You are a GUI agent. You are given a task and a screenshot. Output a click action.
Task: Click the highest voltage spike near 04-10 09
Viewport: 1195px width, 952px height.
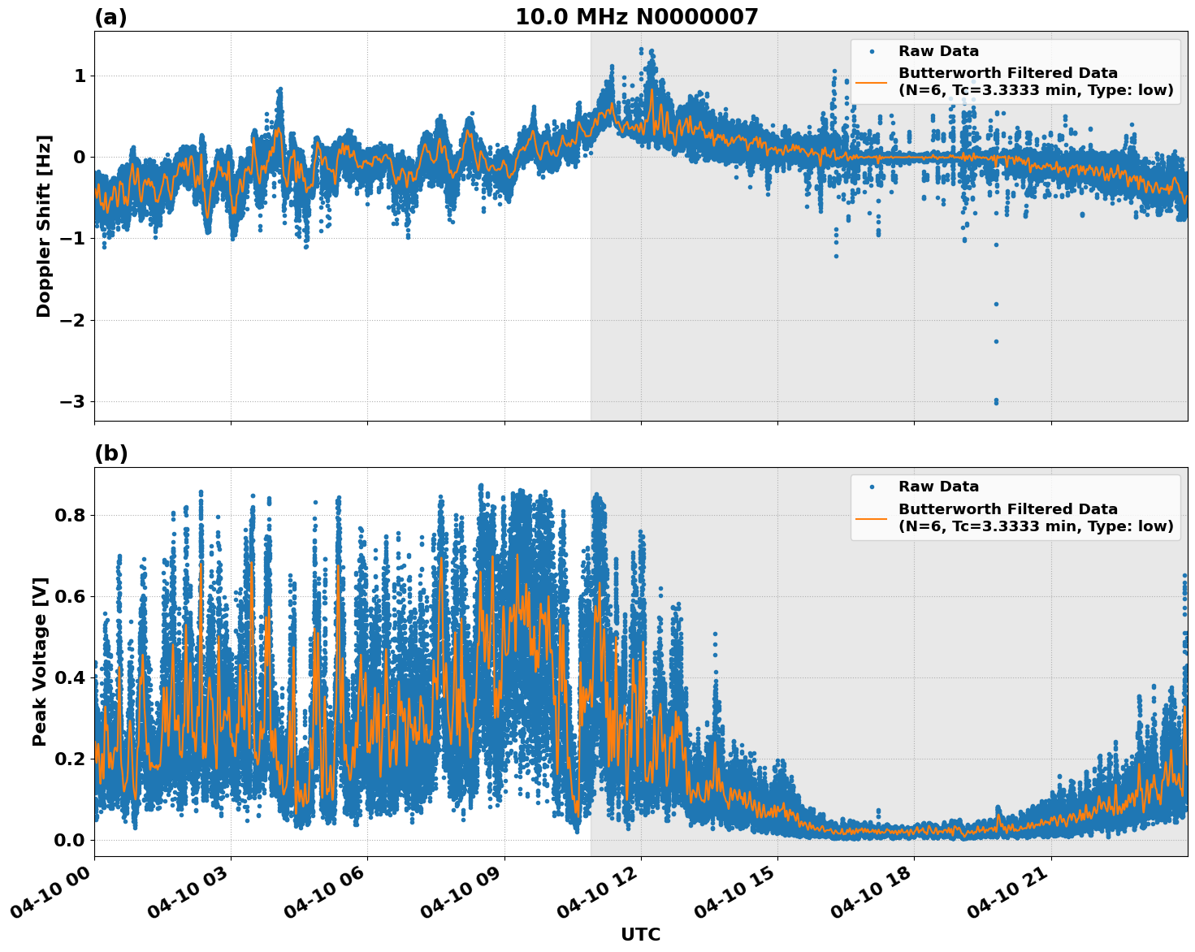click(482, 482)
